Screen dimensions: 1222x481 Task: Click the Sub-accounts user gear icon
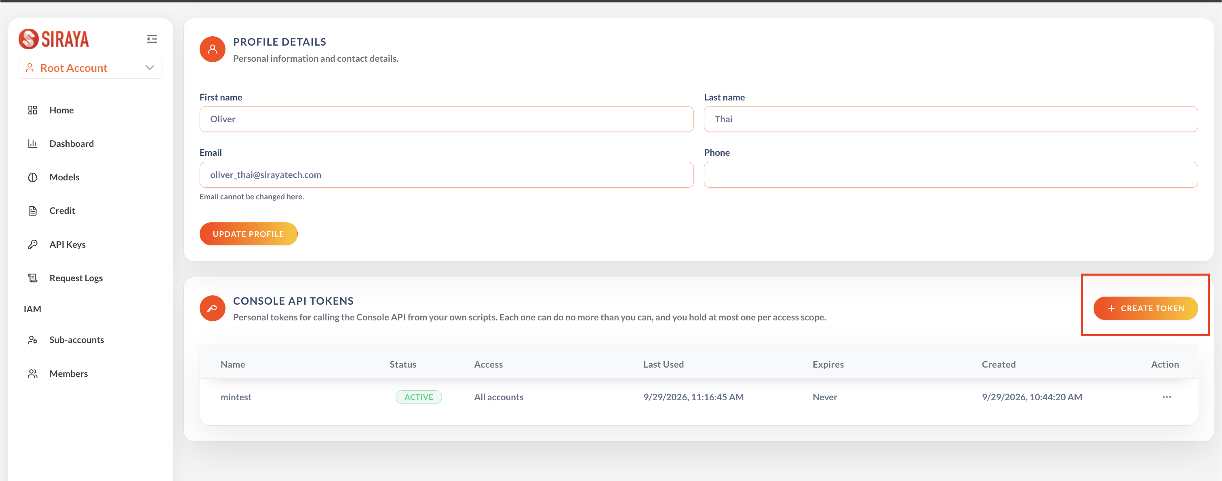(x=32, y=340)
